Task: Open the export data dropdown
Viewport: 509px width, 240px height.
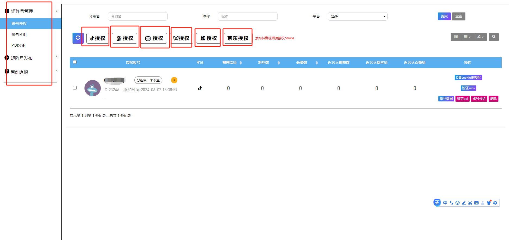Action: point(480,37)
